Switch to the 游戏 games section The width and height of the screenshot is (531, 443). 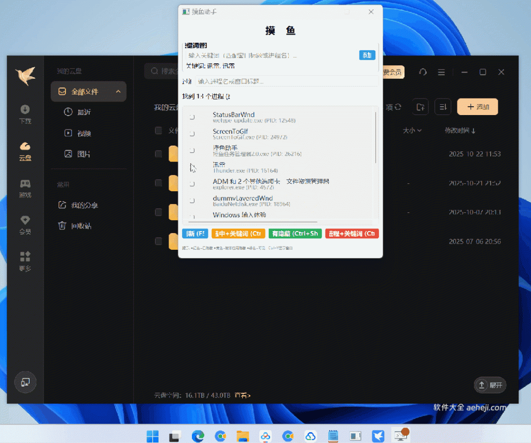click(25, 188)
